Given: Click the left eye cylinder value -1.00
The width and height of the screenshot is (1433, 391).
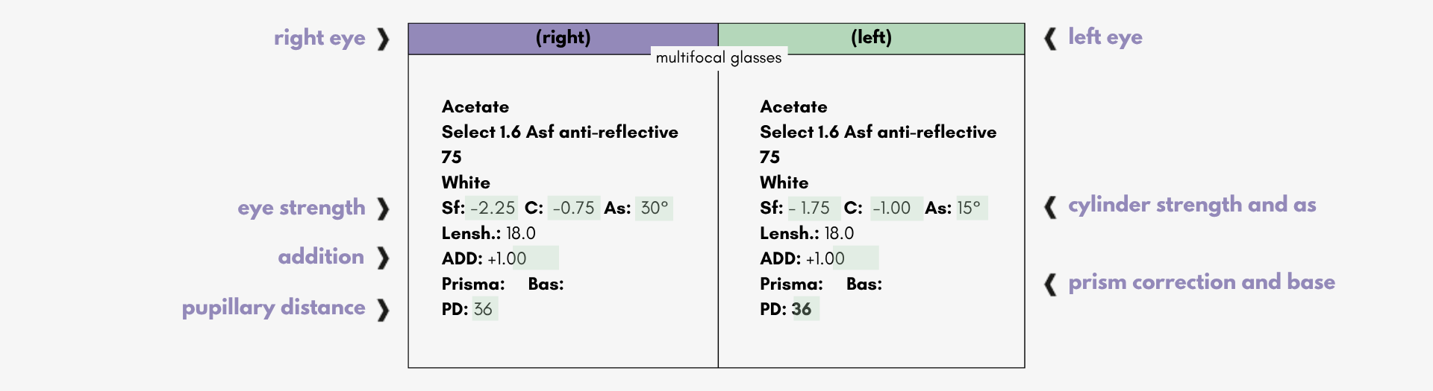Looking at the screenshot, I should click(x=893, y=208).
